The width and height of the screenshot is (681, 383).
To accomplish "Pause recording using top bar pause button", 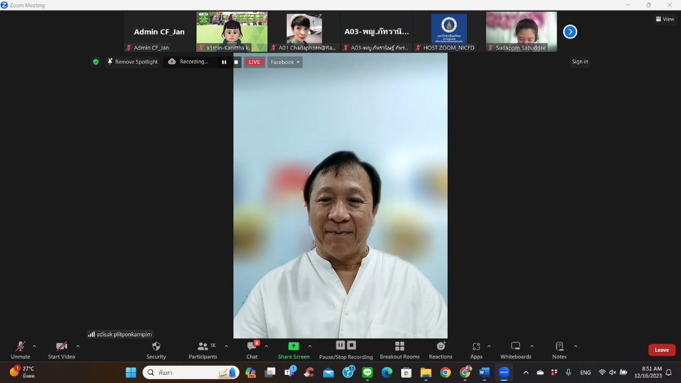I will tap(224, 62).
